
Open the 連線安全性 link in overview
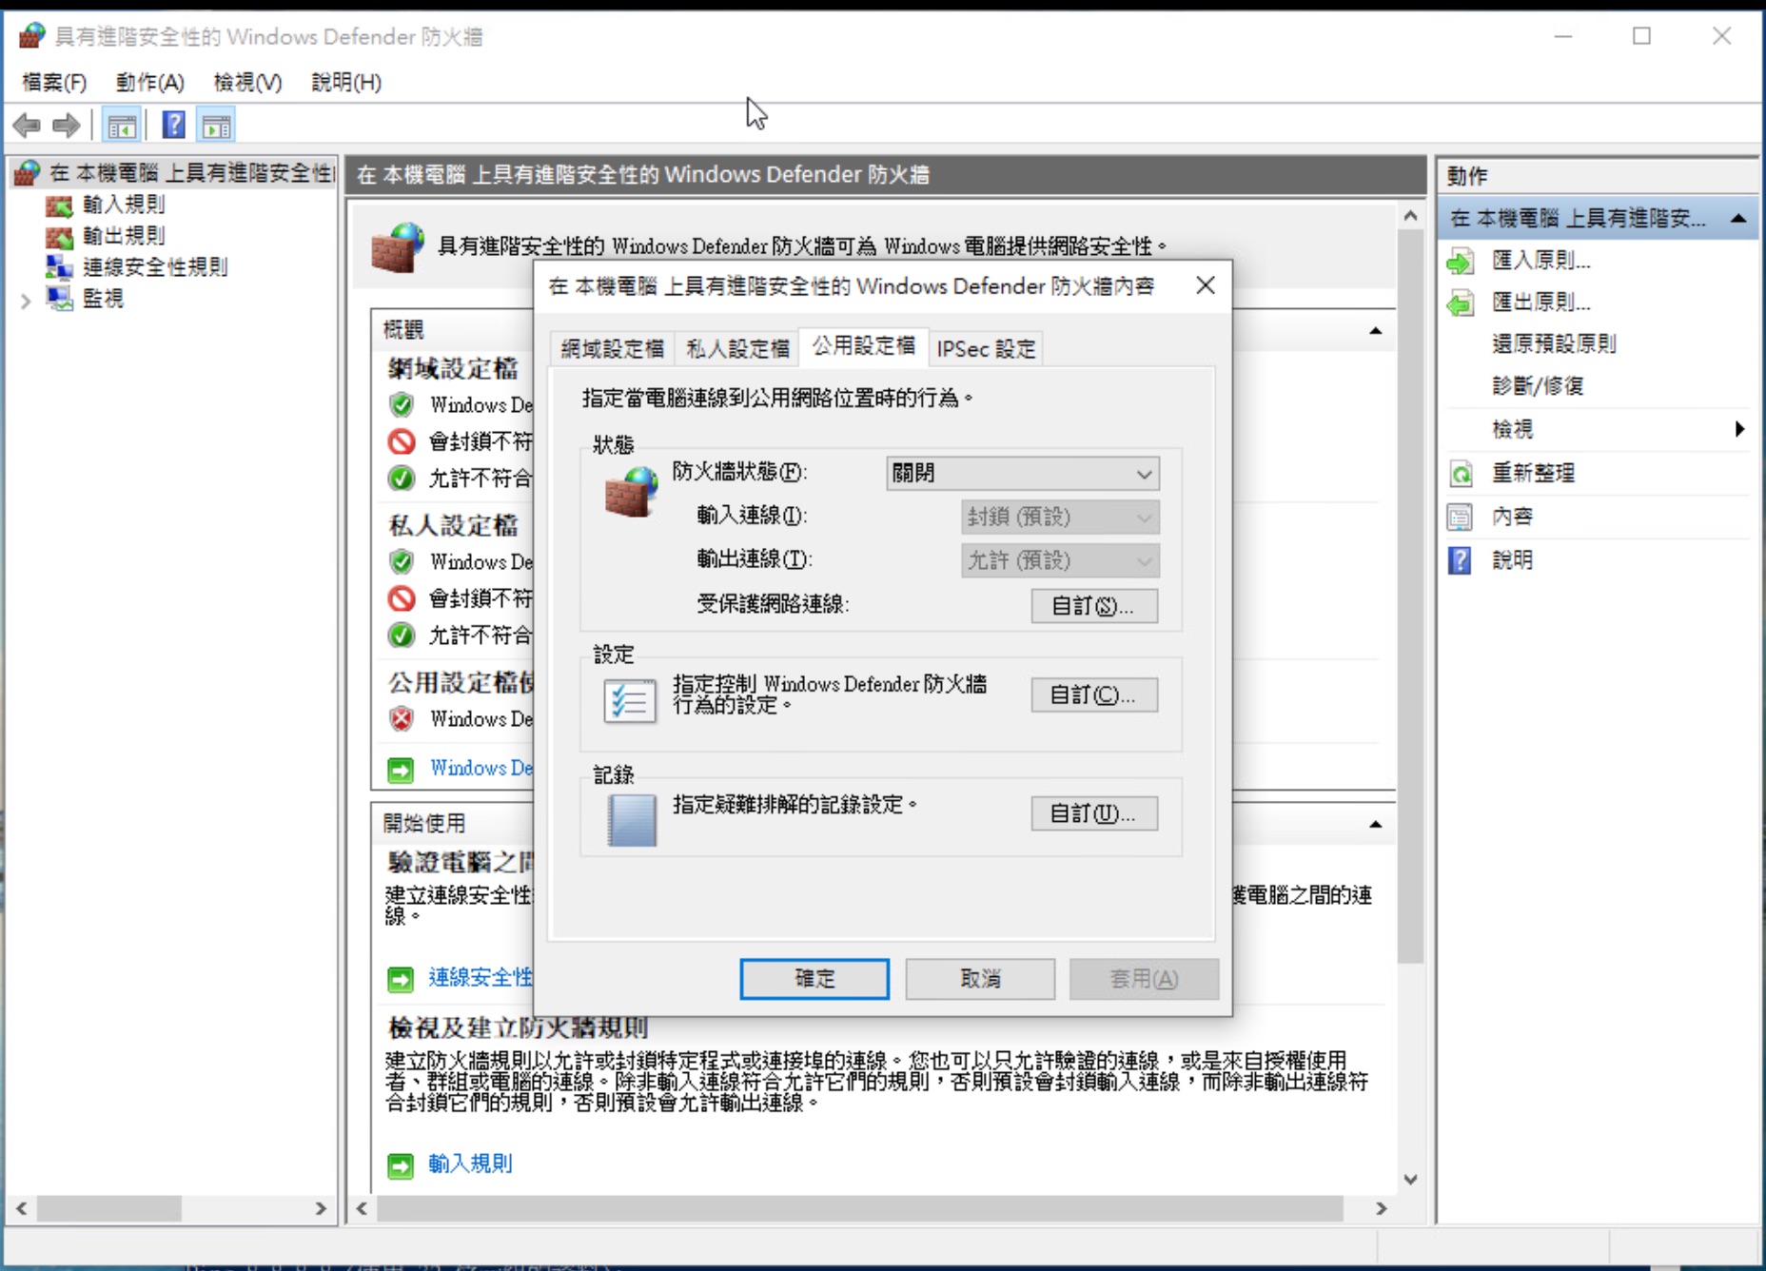481,978
